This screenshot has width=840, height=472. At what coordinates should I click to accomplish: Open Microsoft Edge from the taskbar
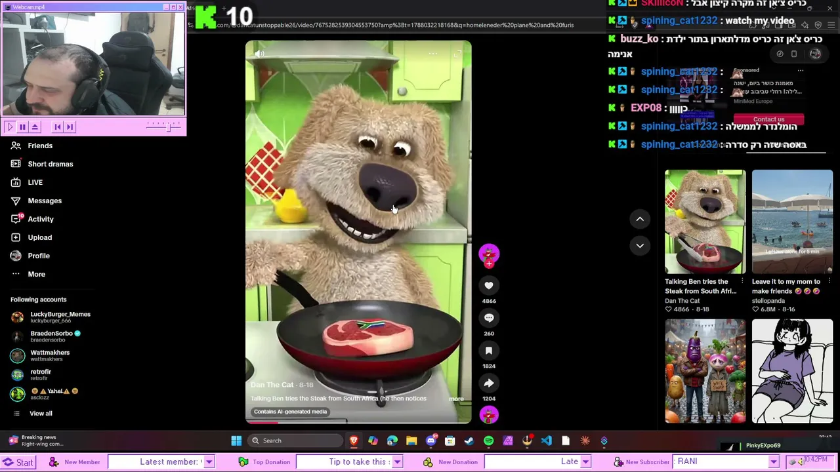pos(392,441)
